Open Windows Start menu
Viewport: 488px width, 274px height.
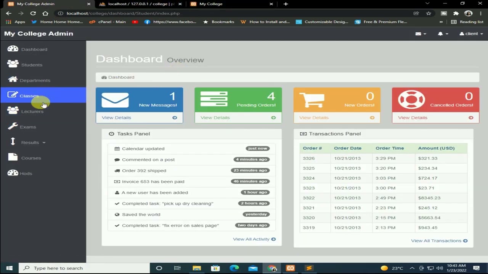(9, 268)
